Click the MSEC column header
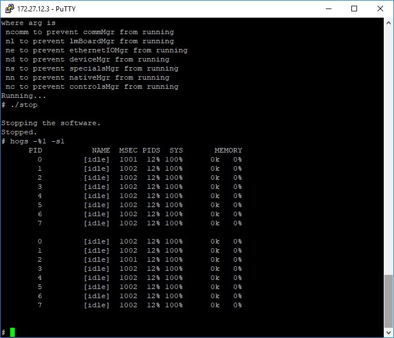The height and width of the screenshot is (338, 394). point(128,150)
